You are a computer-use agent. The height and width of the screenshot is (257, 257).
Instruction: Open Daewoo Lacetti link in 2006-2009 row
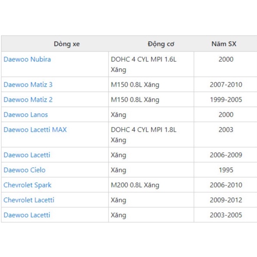click(x=27, y=155)
